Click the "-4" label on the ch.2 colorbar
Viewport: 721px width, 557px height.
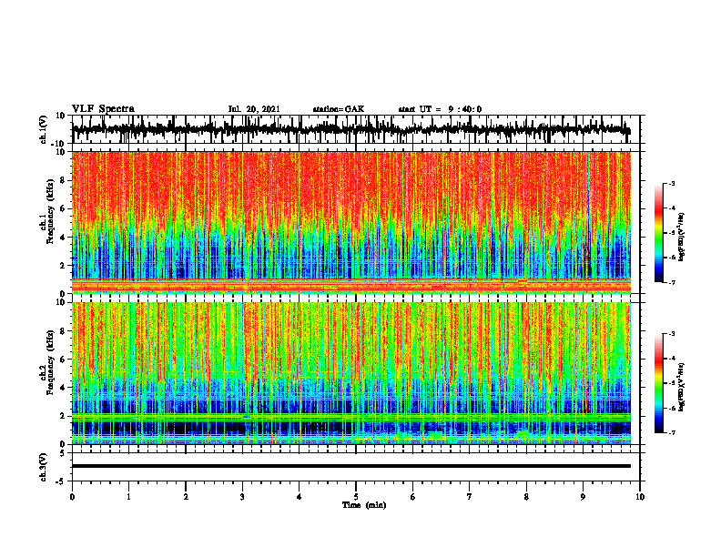pos(672,359)
